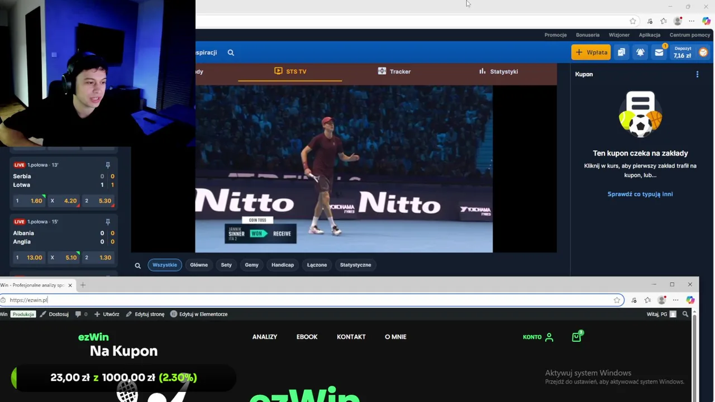Open Copilot in the upper browser window

click(x=707, y=21)
